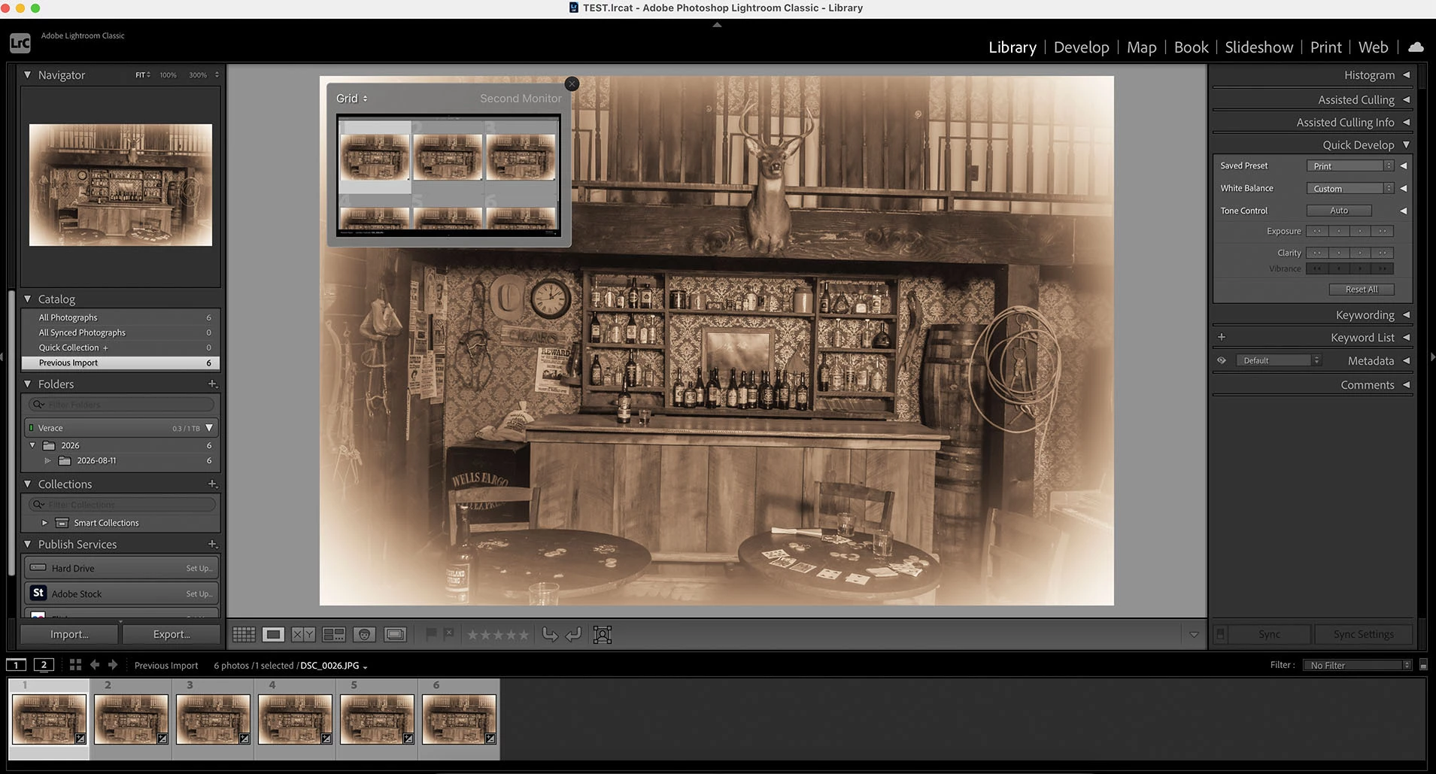Click the Hard Drive publish service icon
1436x774 pixels.
(38, 568)
